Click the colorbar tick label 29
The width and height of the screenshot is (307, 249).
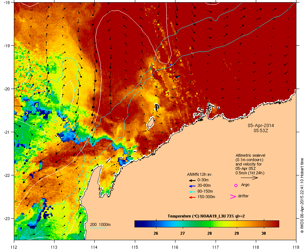pos(236,233)
